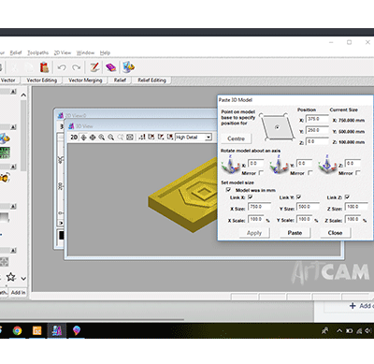Viewport: 374px width, 364px height.
Task: Open the Notes pen icon in toolbar
Action: 94,67
